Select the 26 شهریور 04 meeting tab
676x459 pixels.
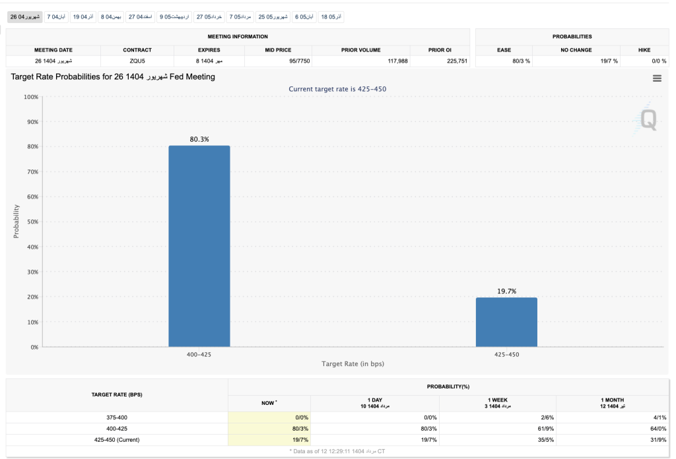pos(25,16)
